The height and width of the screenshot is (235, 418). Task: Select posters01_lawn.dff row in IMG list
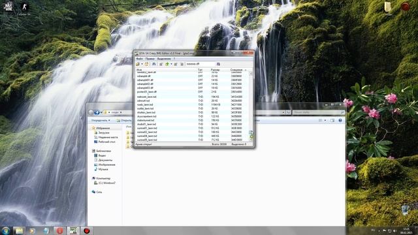[192, 92]
